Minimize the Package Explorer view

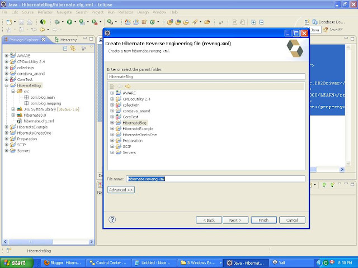point(85,38)
